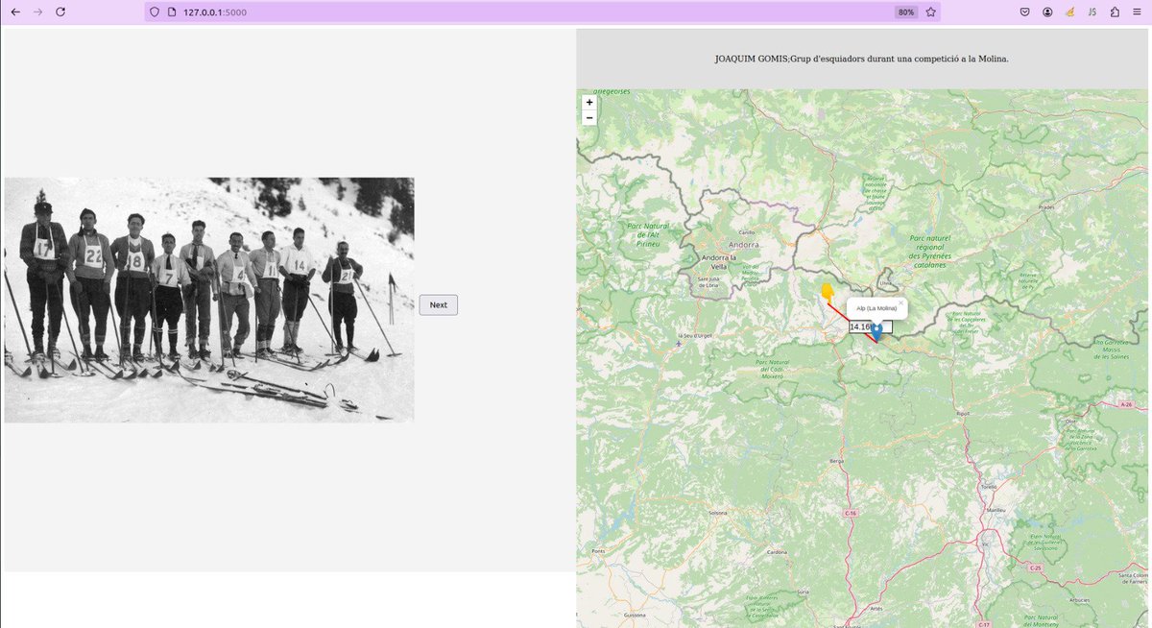
Task: Click the shield tracking protection icon
Action: pyautogui.click(x=155, y=12)
